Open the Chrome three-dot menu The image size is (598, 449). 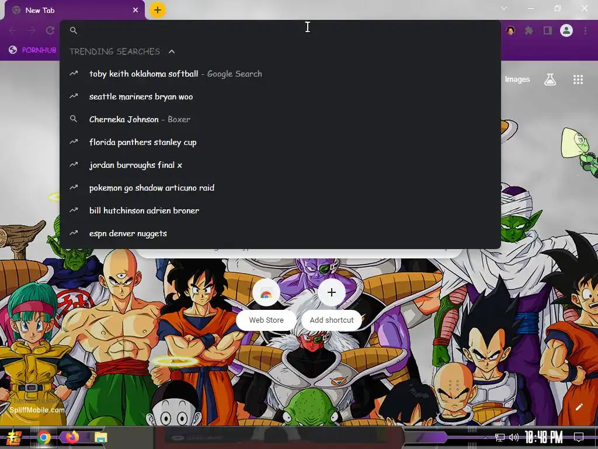pos(585,30)
